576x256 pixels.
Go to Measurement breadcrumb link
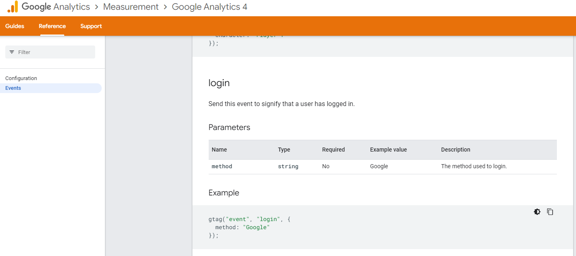131,7
